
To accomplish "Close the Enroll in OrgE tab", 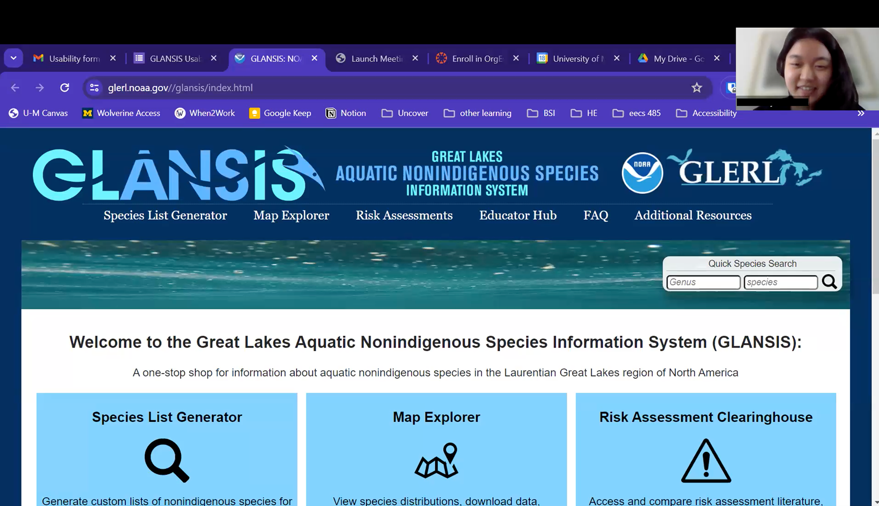I will click(x=516, y=58).
